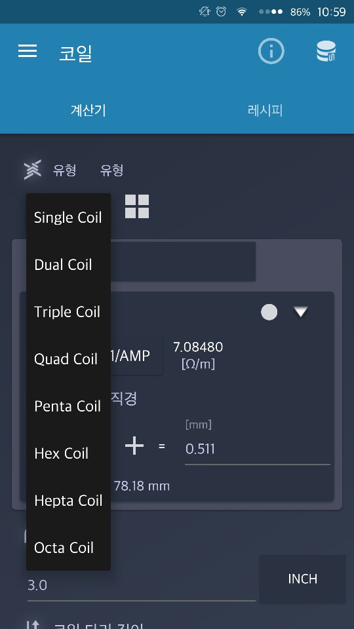Tap the plus sign icon
The image size is (354, 629).
134,446
